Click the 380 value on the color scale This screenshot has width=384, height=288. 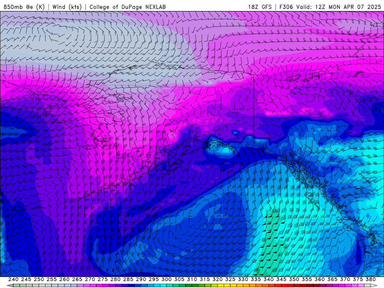(371, 279)
